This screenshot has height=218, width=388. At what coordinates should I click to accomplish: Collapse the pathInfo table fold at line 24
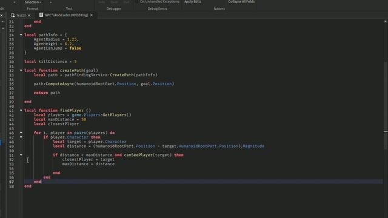[x=21, y=35]
